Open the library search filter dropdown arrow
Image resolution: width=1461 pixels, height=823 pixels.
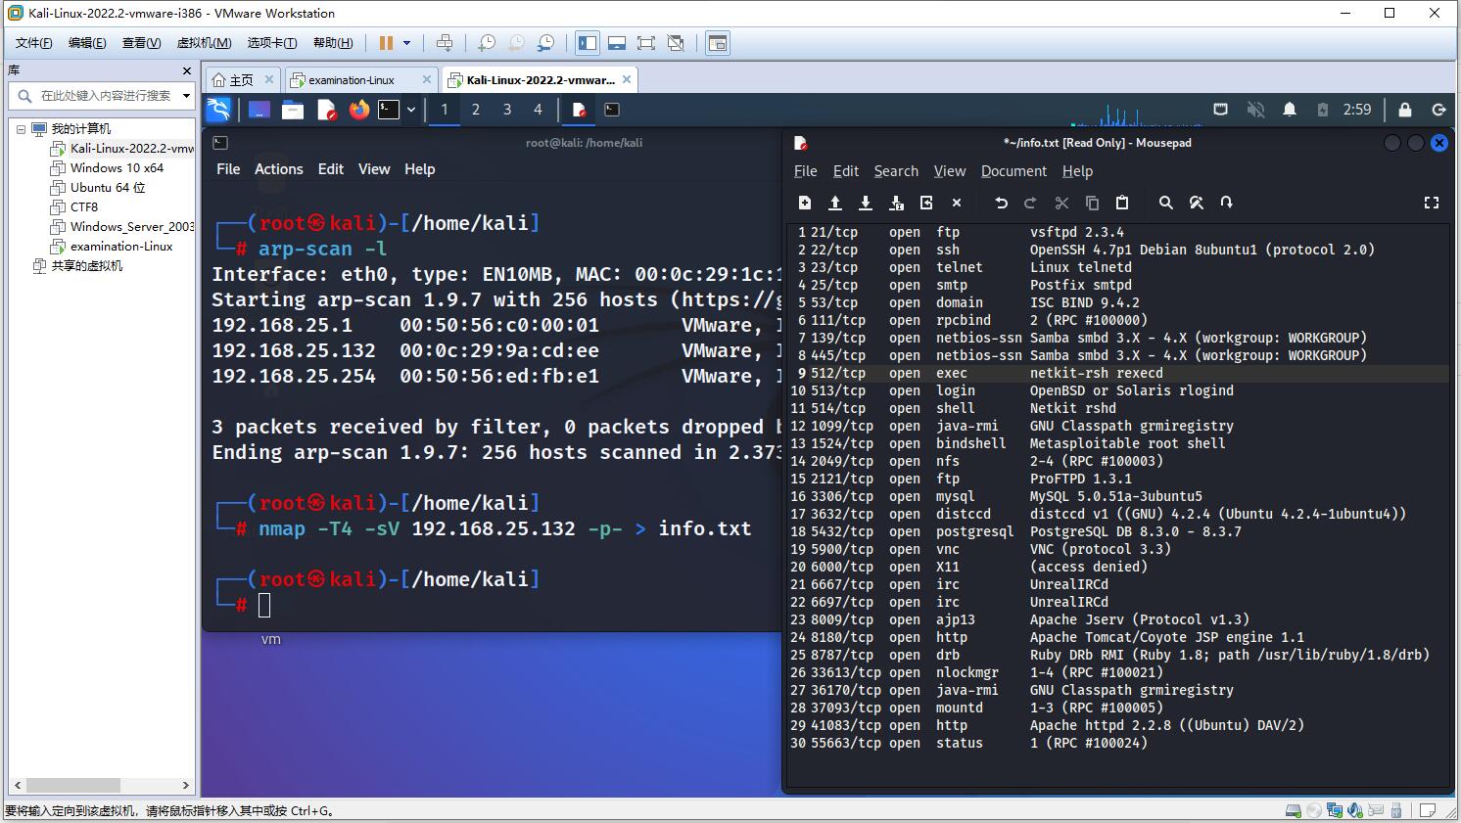pyautogui.click(x=185, y=96)
